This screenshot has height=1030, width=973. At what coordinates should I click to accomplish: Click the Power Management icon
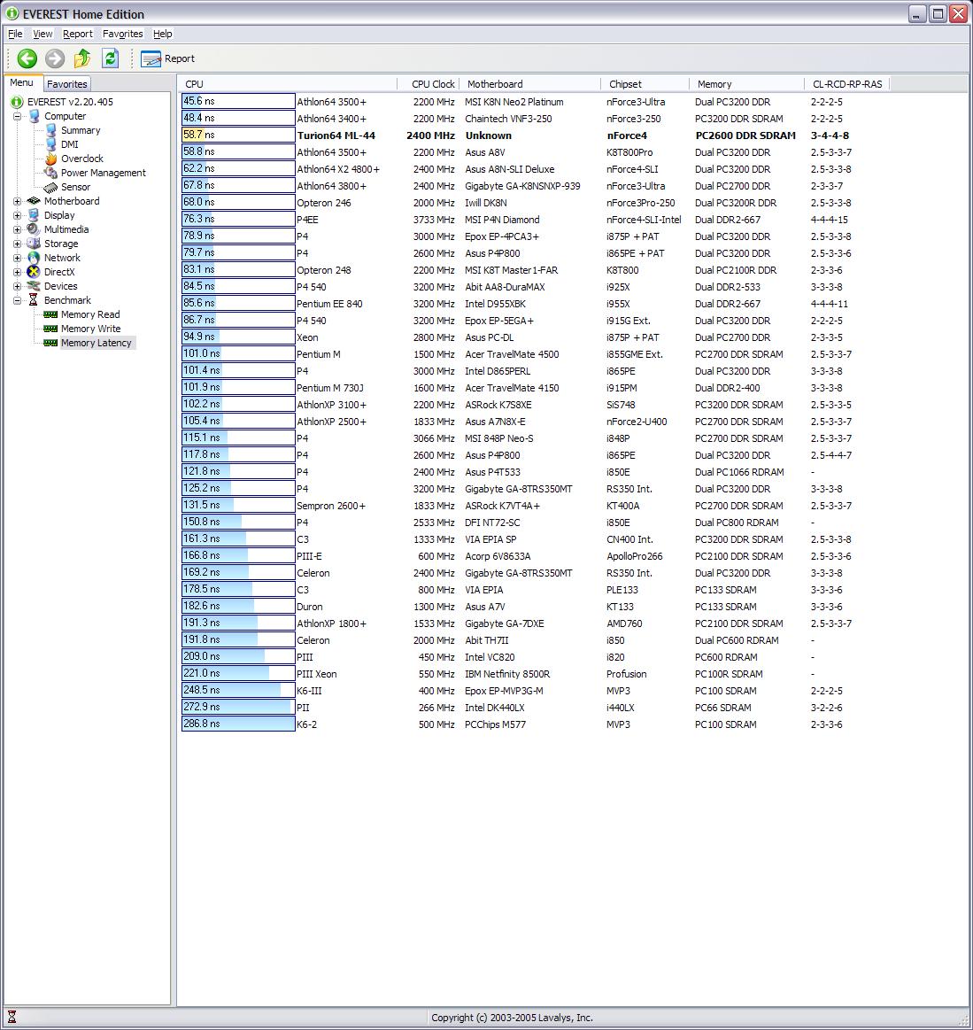(51, 173)
